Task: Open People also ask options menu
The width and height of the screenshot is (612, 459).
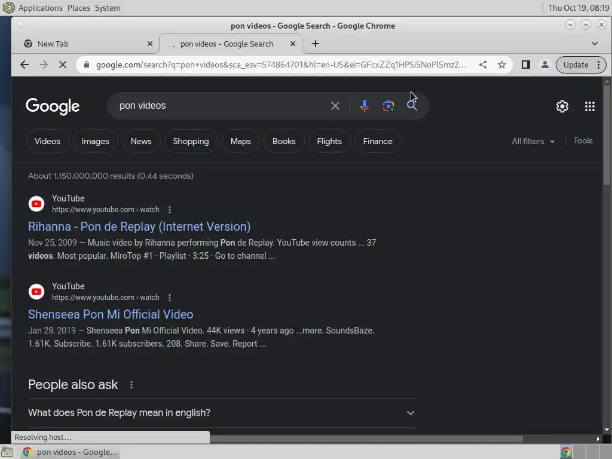Action: pyautogui.click(x=131, y=385)
